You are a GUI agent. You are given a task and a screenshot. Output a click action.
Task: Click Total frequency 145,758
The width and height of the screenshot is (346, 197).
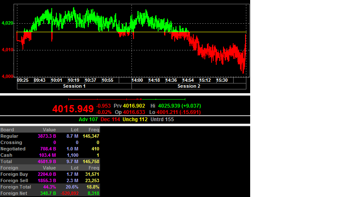91,161
